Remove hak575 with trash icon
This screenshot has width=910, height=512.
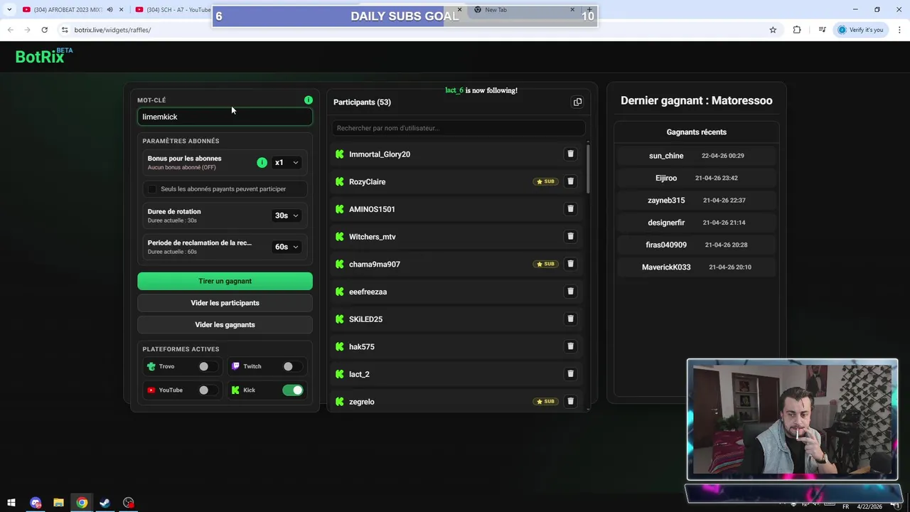570,346
